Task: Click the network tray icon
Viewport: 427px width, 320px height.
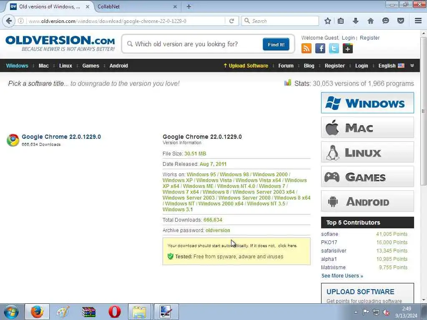Action: click(376, 312)
